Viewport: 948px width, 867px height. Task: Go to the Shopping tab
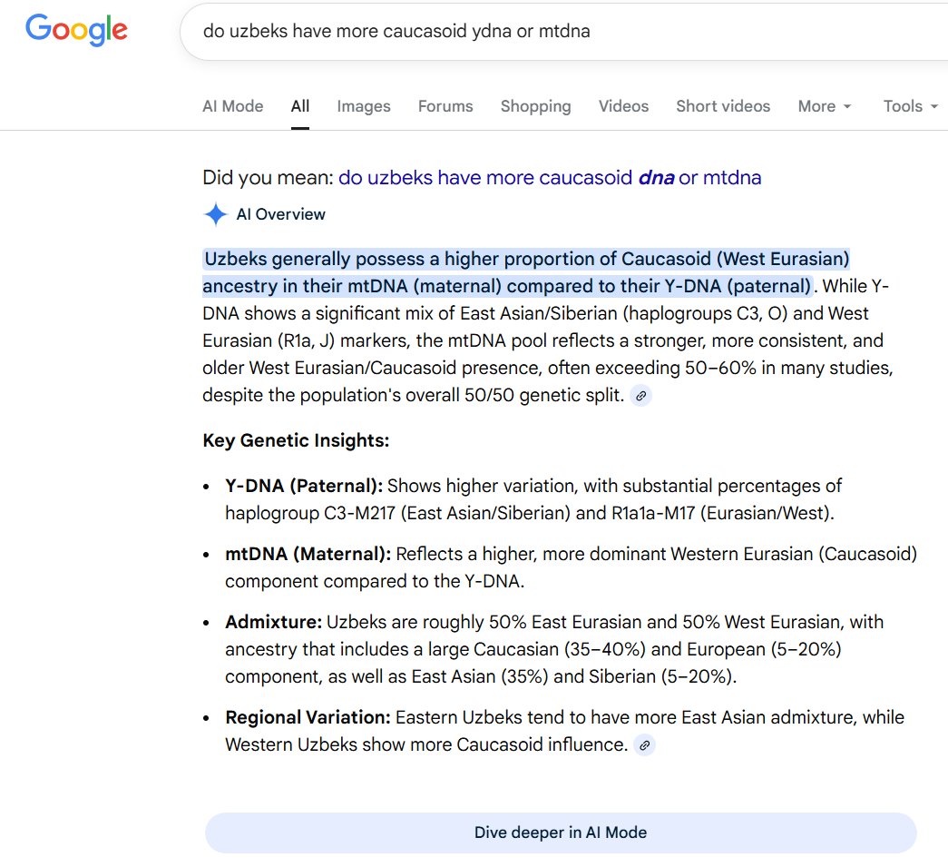(535, 106)
